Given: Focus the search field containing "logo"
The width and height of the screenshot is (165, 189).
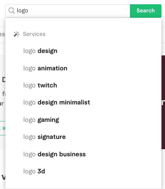Looking at the screenshot, I should (x=68, y=11).
